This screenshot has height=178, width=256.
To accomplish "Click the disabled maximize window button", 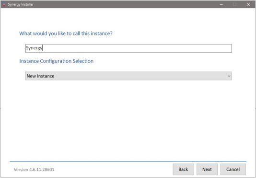I will click(x=234, y=4).
